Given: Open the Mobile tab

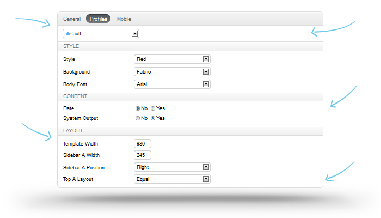Looking at the screenshot, I should tap(124, 19).
